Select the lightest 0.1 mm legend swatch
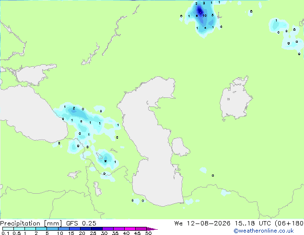 [8, 229]
